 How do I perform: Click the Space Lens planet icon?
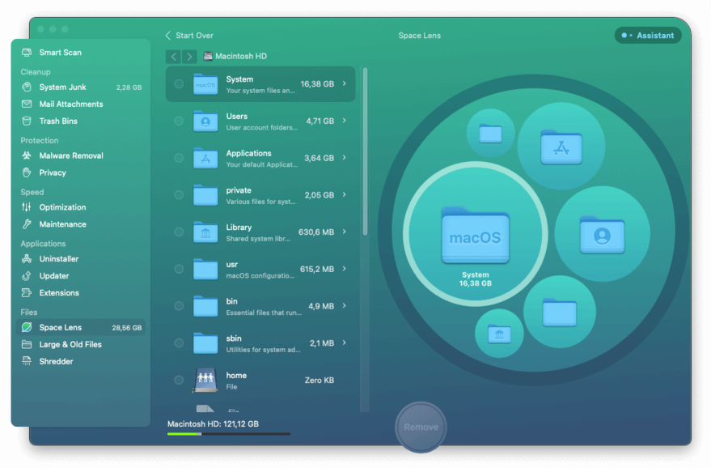pos(27,327)
